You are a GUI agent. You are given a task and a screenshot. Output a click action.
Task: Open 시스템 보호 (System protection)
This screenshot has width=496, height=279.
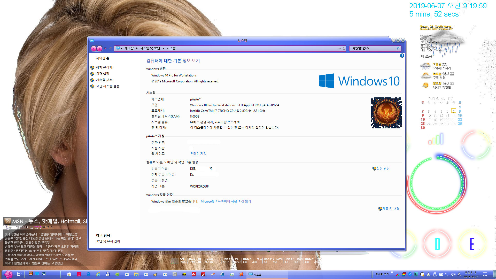104,80
